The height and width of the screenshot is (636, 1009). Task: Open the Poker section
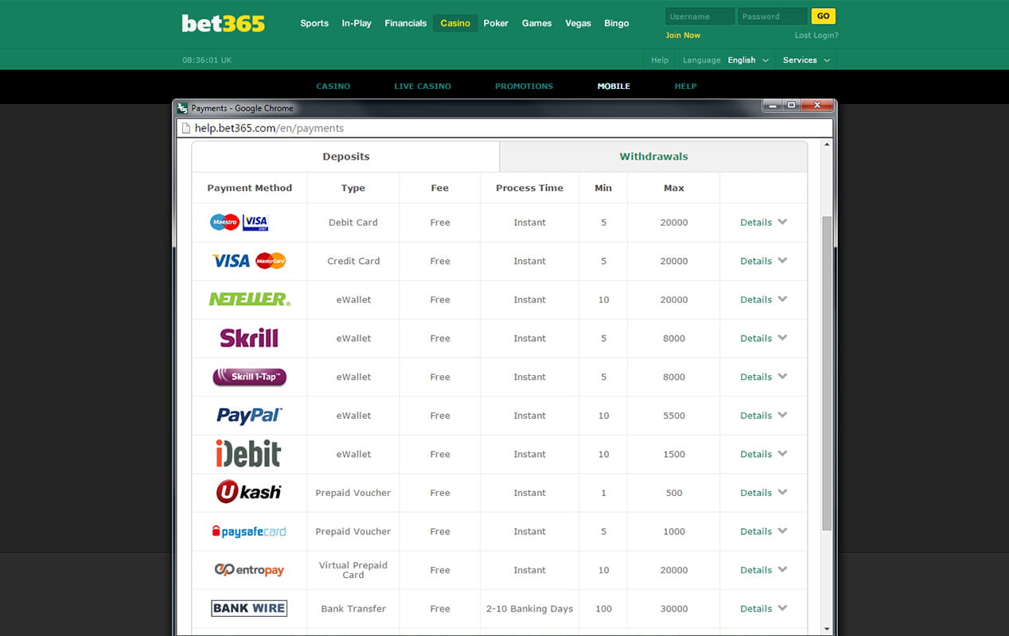[496, 23]
